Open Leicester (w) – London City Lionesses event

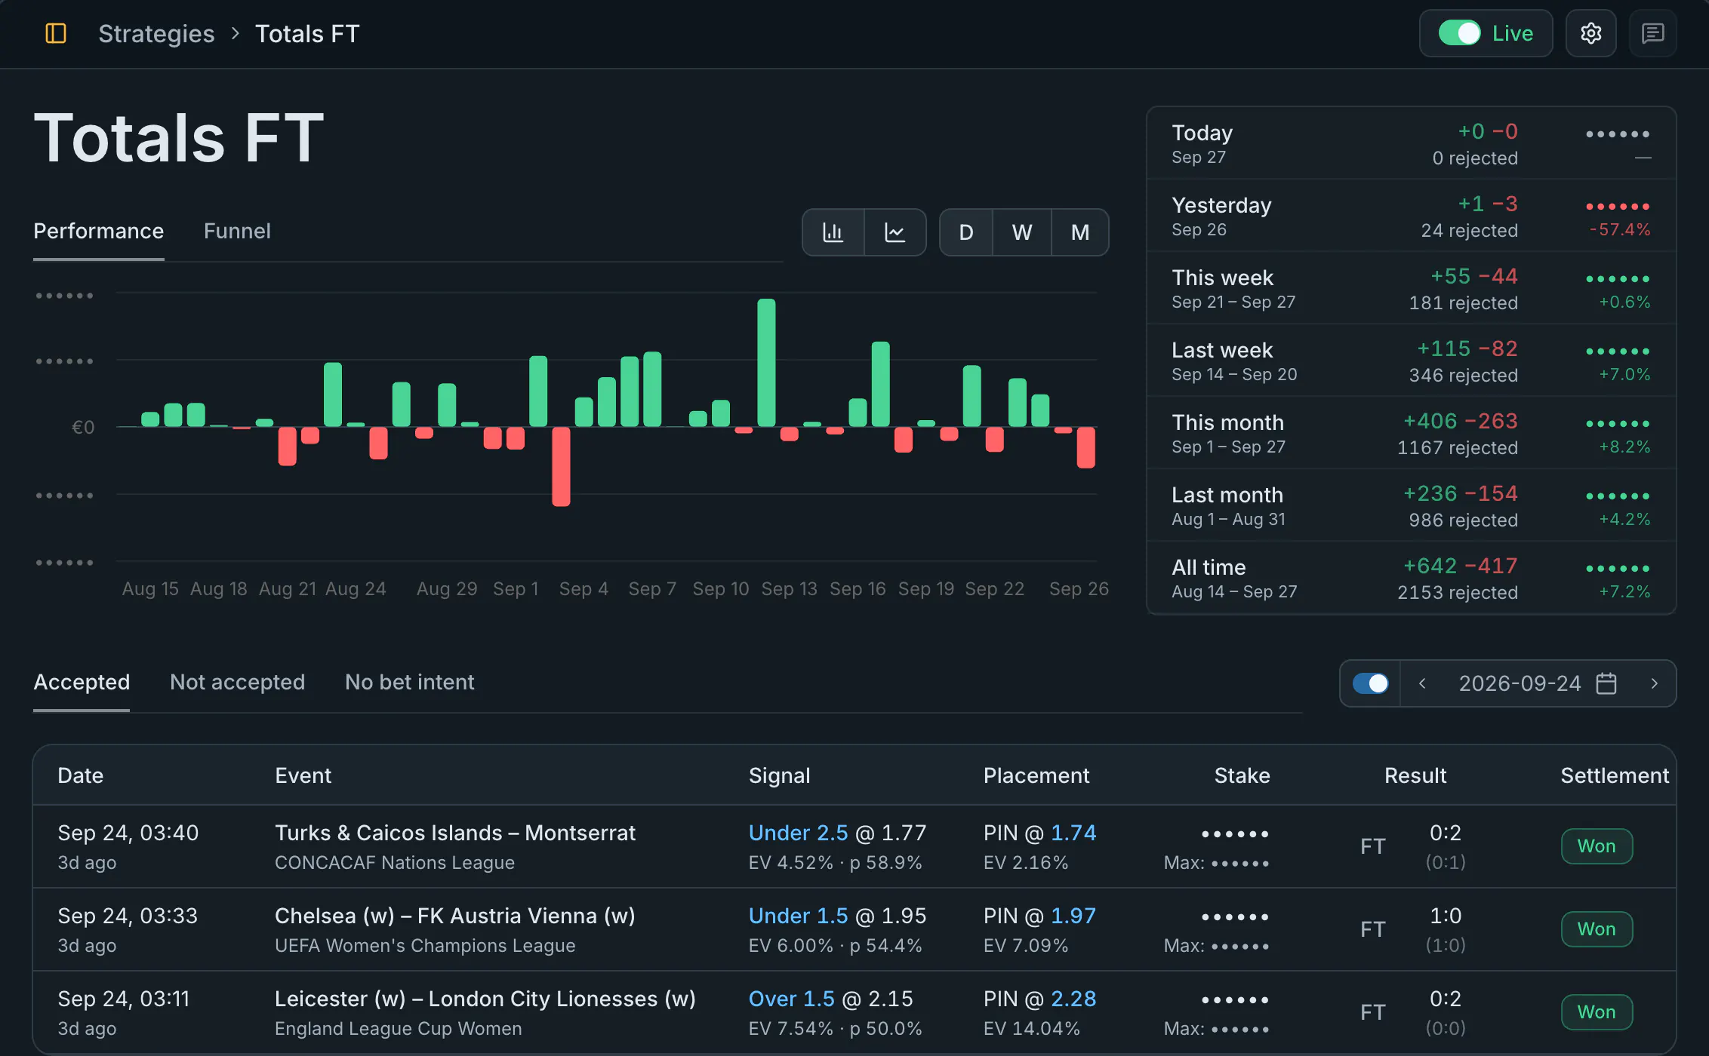485,999
